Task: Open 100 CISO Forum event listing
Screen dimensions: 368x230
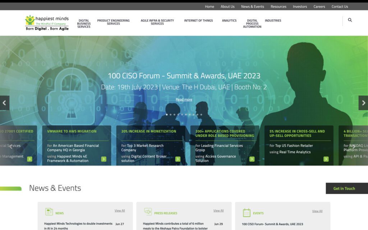Action: pos(272,224)
